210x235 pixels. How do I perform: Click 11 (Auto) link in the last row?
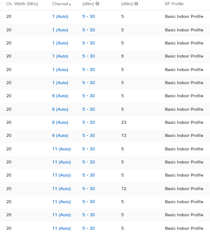click(x=62, y=228)
